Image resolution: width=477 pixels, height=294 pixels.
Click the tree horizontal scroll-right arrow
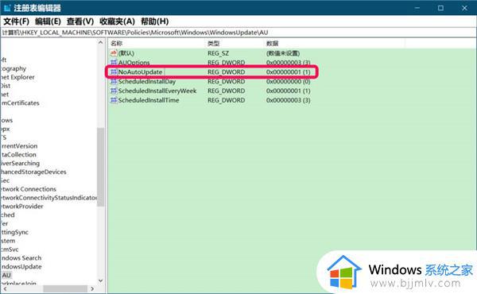tap(92, 288)
